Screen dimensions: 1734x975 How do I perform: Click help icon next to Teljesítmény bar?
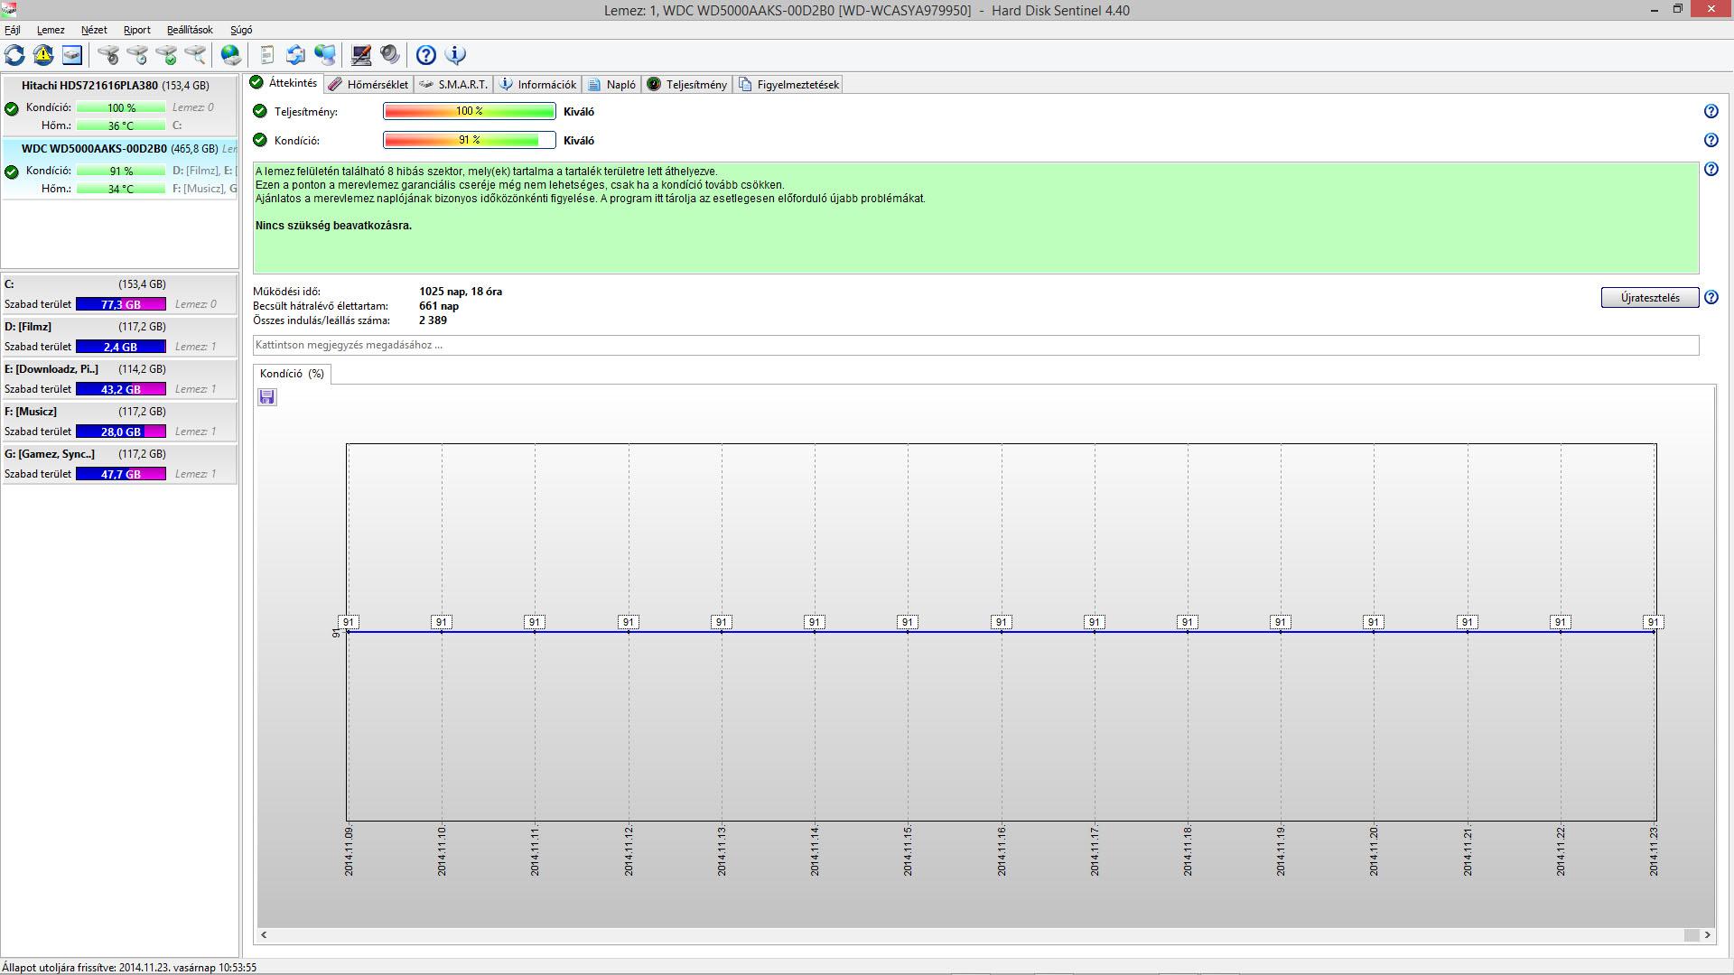[x=1711, y=112]
